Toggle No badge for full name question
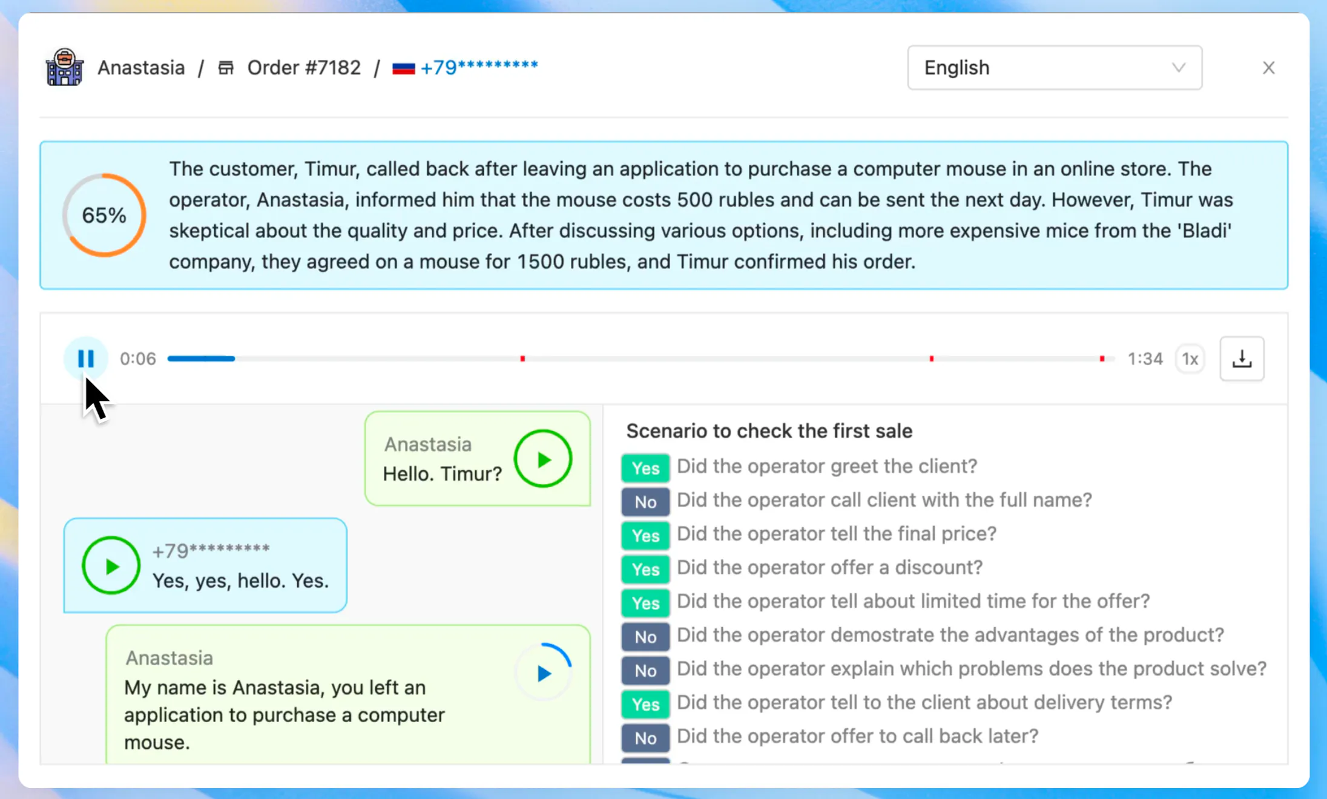Screen dimensions: 1327x799 pos(645,501)
